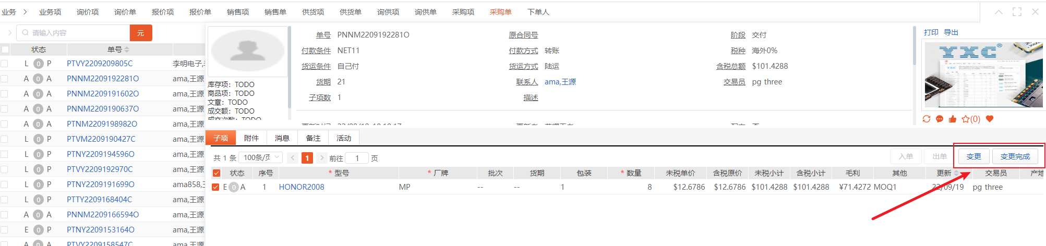Click the 变更完成 button
The height and width of the screenshot is (246, 1046).
pos(1015,156)
